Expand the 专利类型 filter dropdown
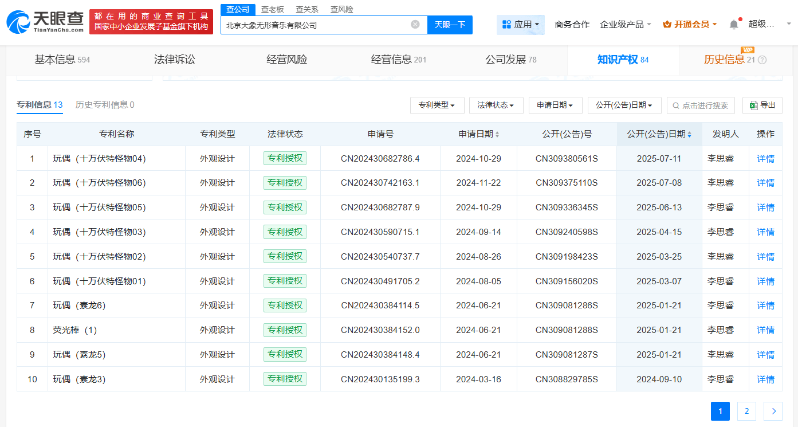This screenshot has height=427, width=798. tap(437, 105)
